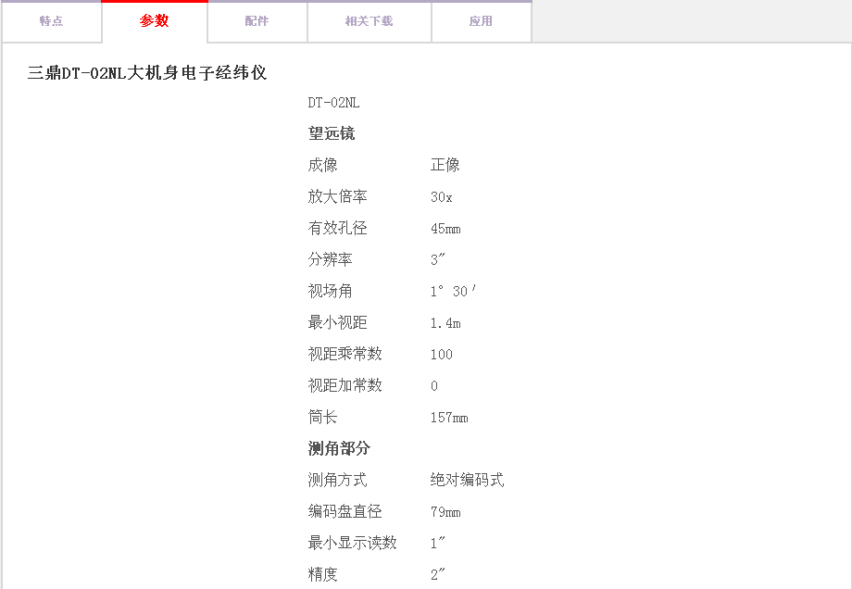This screenshot has height=589, width=852.
Task: Switch to the 特点 tab
Action: pos(51,21)
